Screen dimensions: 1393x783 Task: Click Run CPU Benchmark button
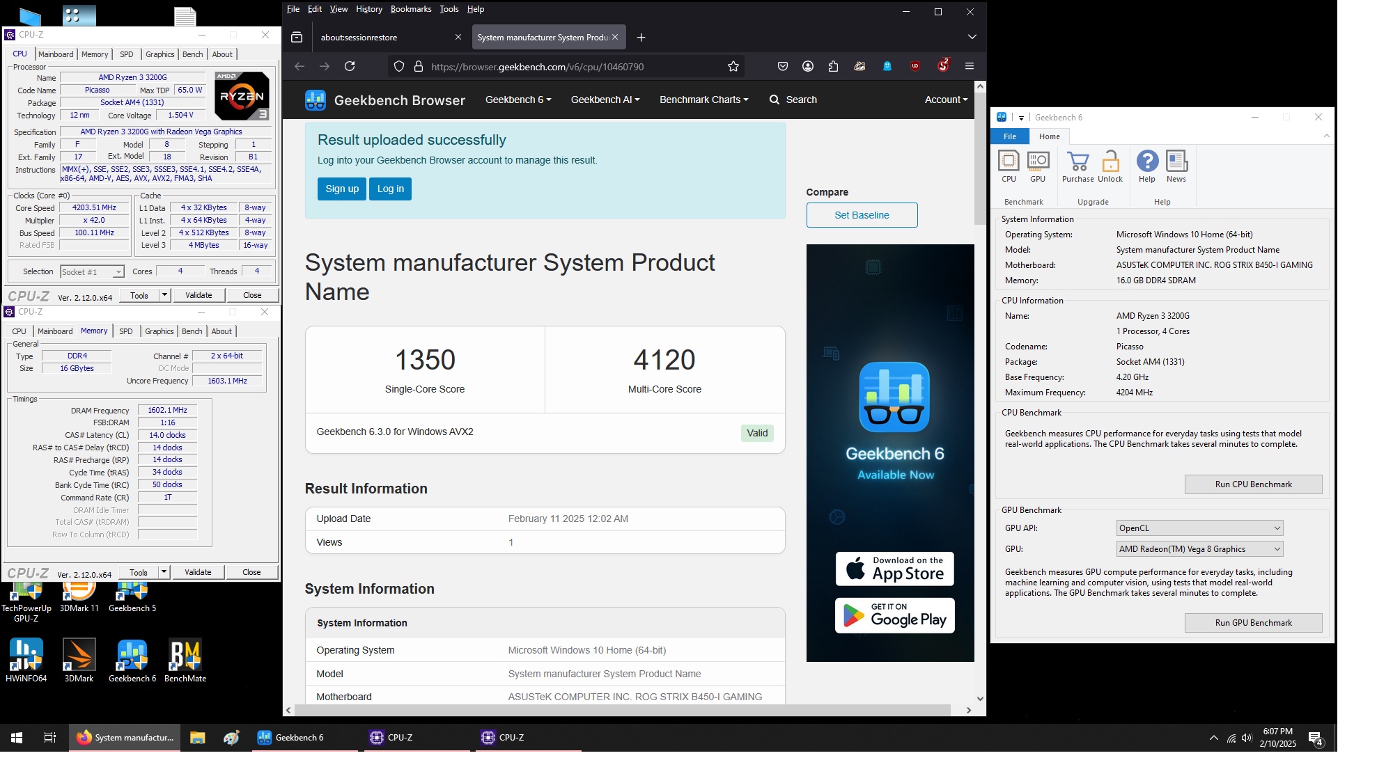click(x=1253, y=484)
